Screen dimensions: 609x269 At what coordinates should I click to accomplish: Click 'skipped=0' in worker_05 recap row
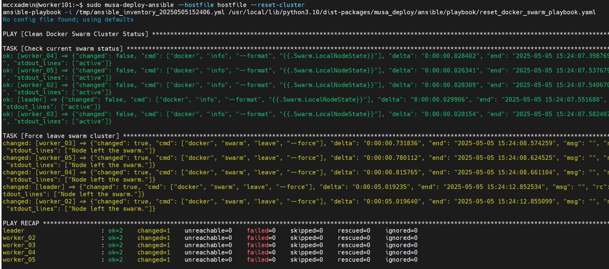pos(307,260)
